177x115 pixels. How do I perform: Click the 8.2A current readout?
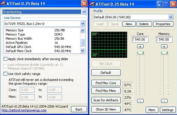[128, 91]
